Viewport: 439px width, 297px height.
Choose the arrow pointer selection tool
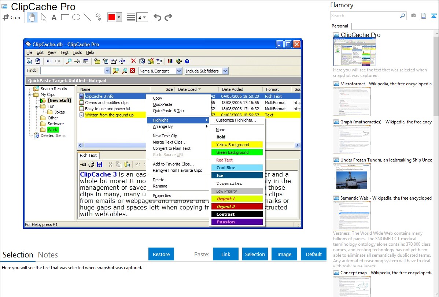[x=43, y=17]
